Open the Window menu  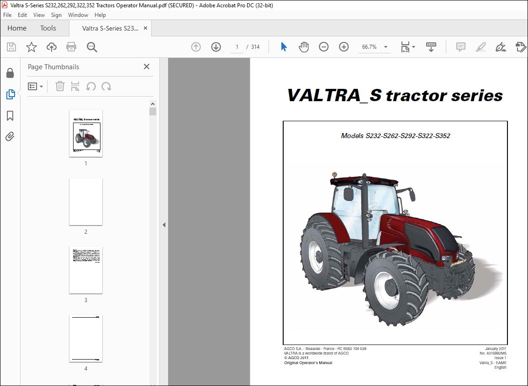78,15
